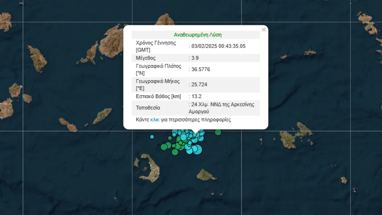Viewport: 382px width, 215px height.
Task: Select the bottom-most green earthquake marker
Action: (175, 152)
